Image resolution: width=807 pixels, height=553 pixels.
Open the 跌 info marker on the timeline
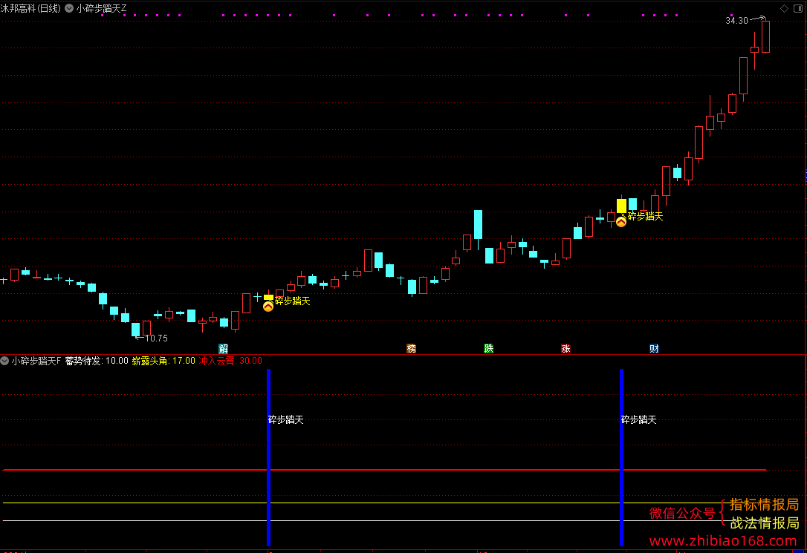pos(489,348)
